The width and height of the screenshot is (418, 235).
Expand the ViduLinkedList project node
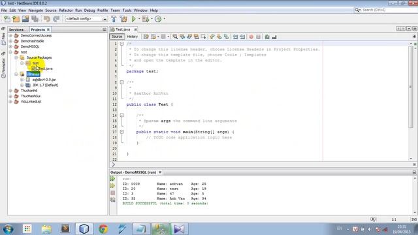point(10,102)
